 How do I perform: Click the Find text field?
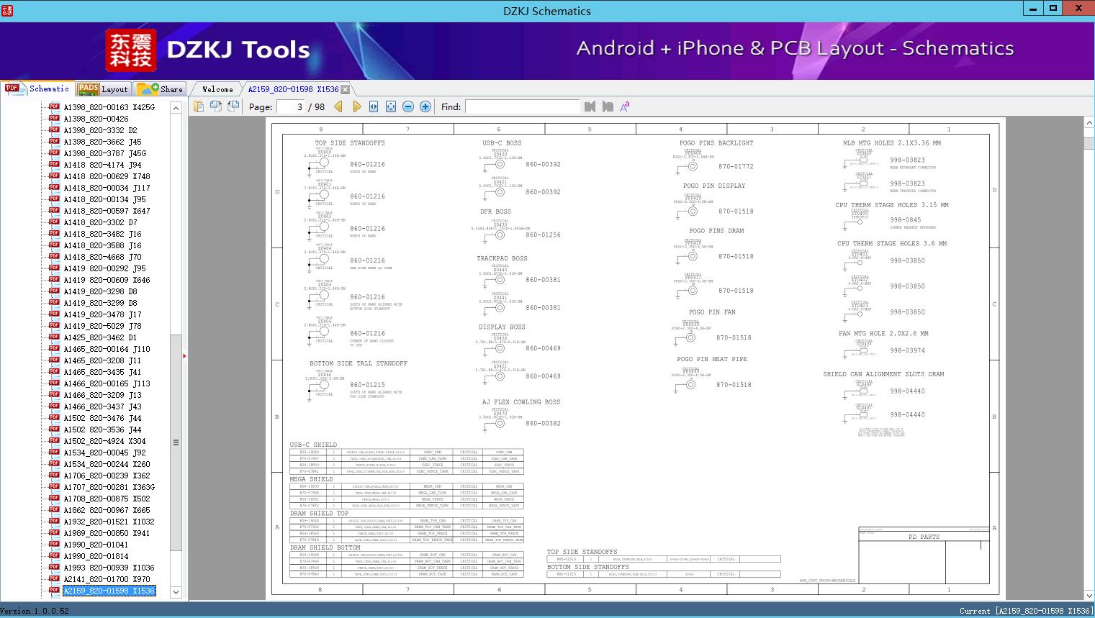(522, 106)
